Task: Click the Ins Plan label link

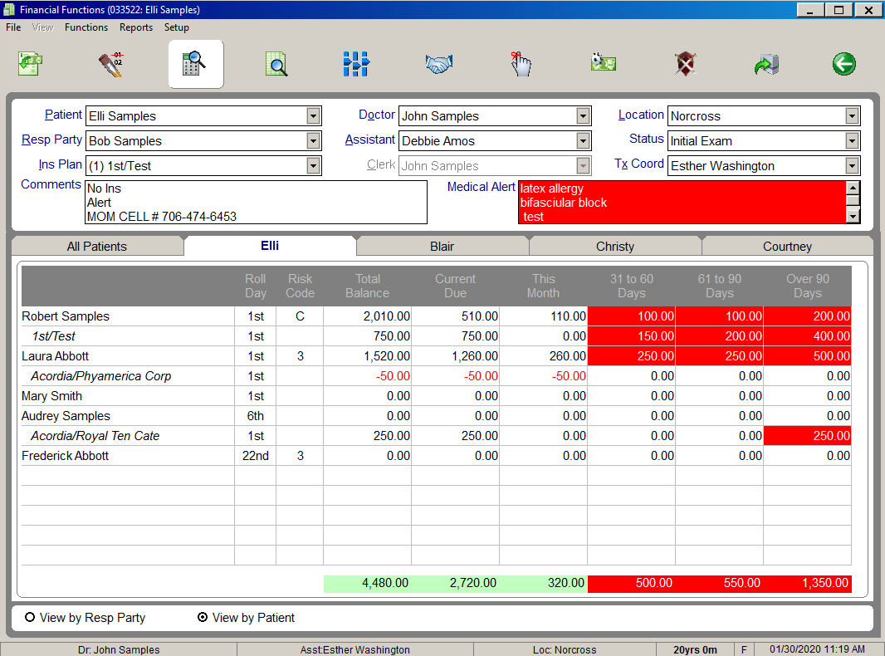Action: (61, 164)
